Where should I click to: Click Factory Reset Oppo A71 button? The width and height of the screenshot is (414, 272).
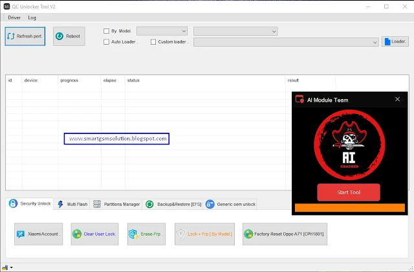[285, 234]
